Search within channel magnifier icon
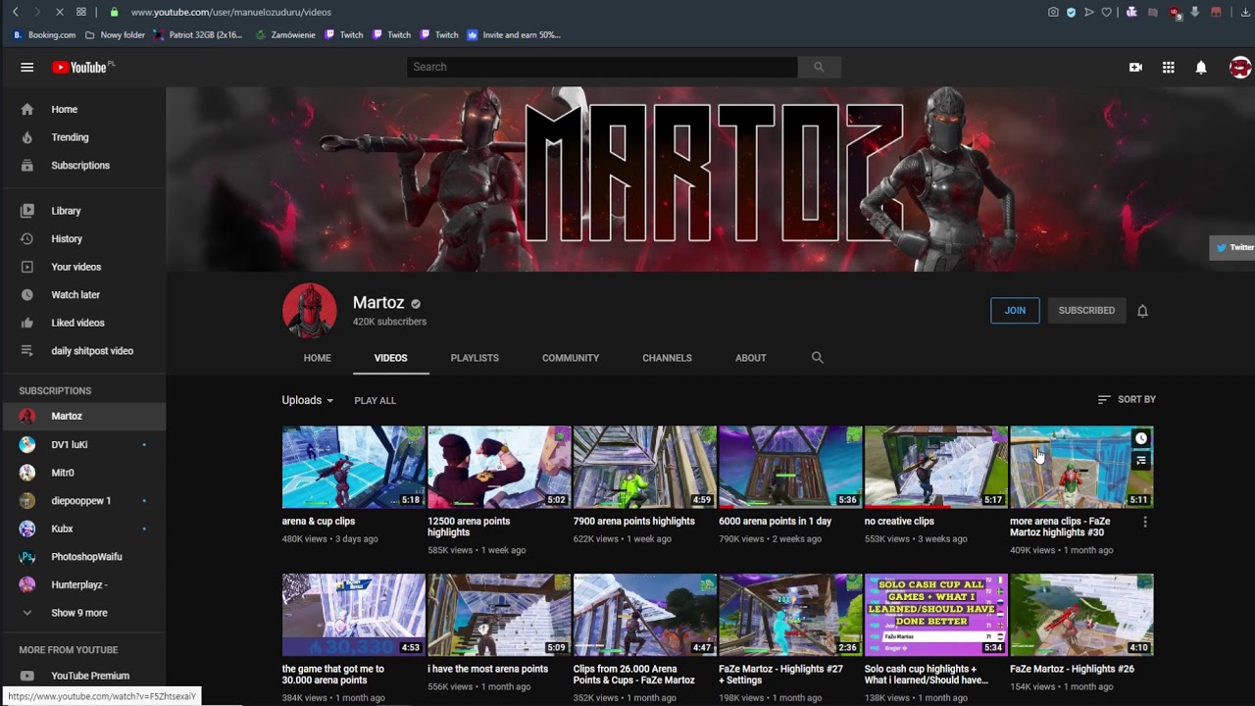The image size is (1255, 706). pos(818,358)
